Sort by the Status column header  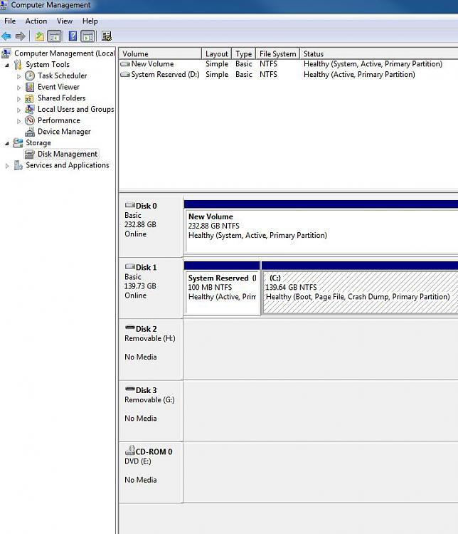379,54
